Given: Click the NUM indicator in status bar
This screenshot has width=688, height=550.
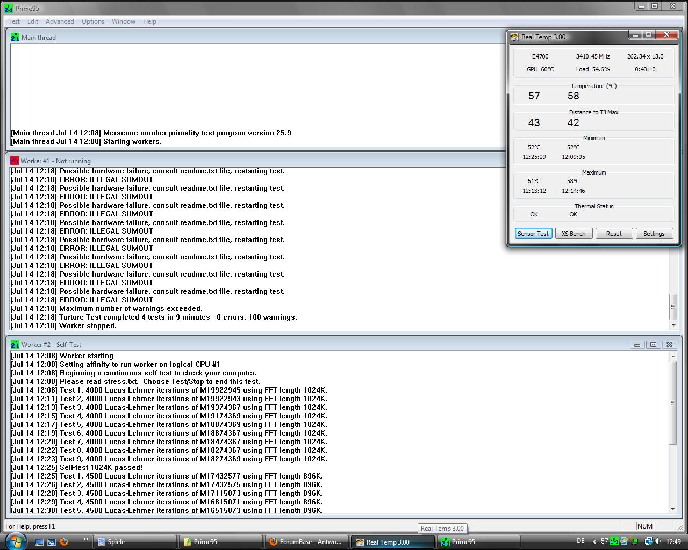Looking at the screenshot, I should point(644,526).
